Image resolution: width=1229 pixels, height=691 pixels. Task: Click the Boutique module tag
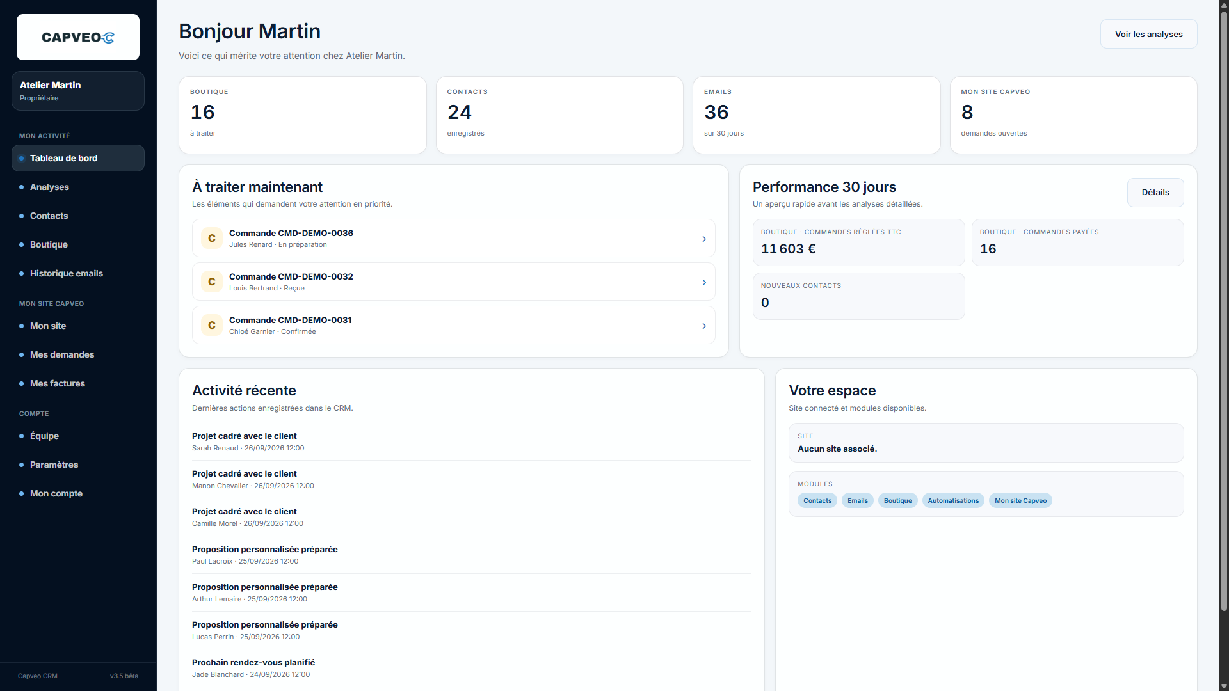(x=897, y=500)
